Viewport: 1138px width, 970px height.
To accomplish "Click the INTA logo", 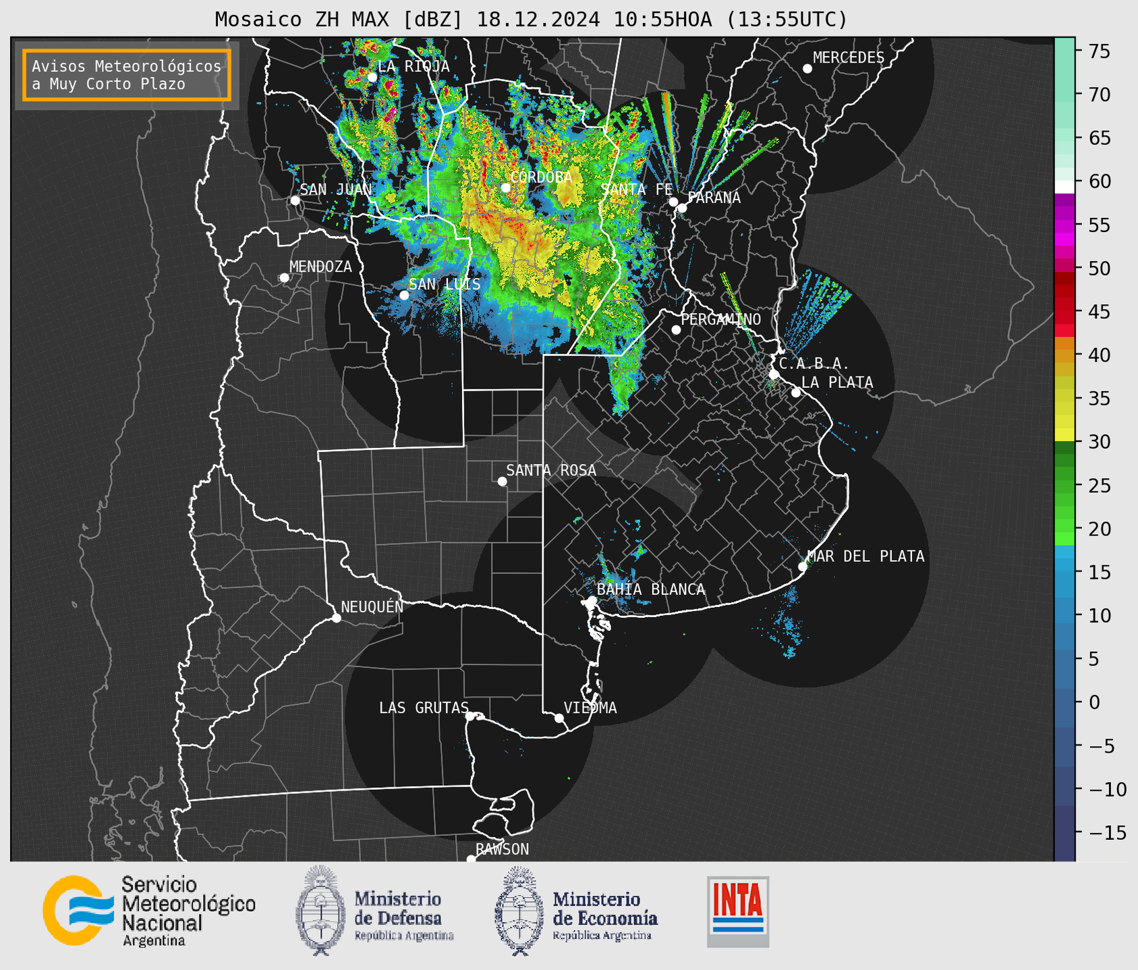I will tap(738, 911).
